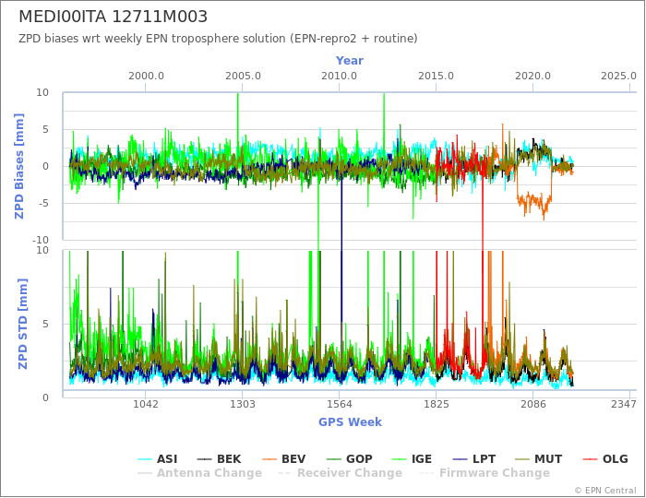This screenshot has width=646, height=498.
Task: Click the EPN Central credit text
Action: pyautogui.click(x=605, y=491)
